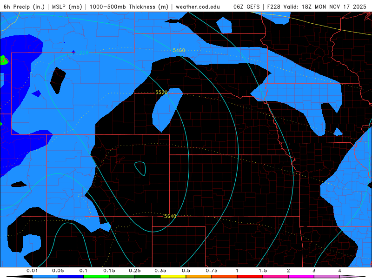372x279 pixels.
Task: Click the 'F228 Valid: 18Z MON NOV 17 2025' text
Action: click(317, 7)
